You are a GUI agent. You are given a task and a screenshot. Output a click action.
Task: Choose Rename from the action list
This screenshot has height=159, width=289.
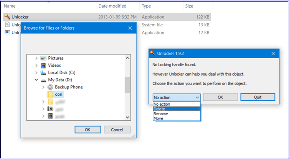point(177,113)
